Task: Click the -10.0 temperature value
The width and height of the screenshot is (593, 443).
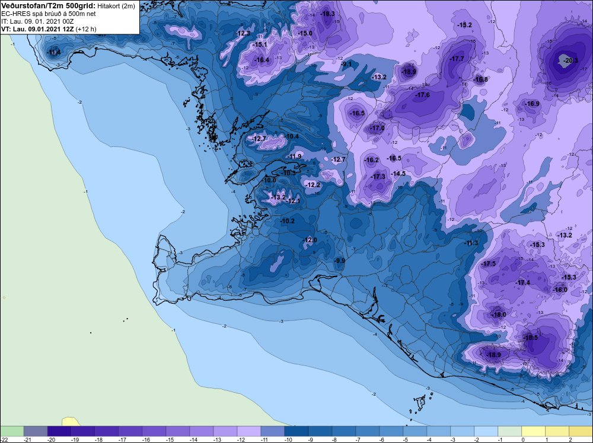Action: point(269,180)
